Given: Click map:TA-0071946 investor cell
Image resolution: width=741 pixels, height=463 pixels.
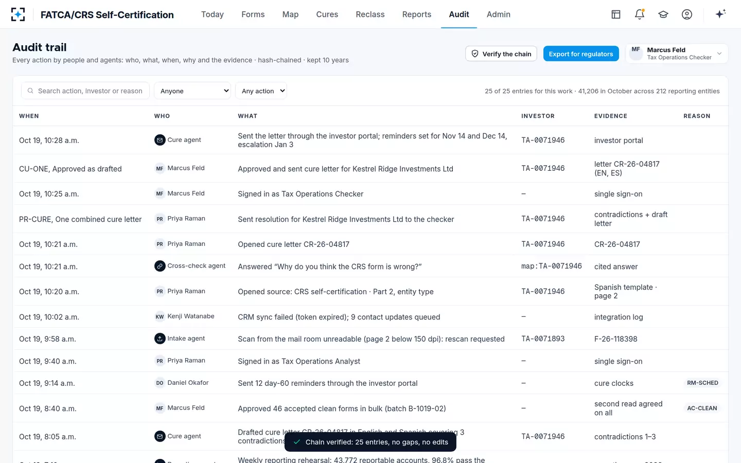Looking at the screenshot, I should click(552, 266).
